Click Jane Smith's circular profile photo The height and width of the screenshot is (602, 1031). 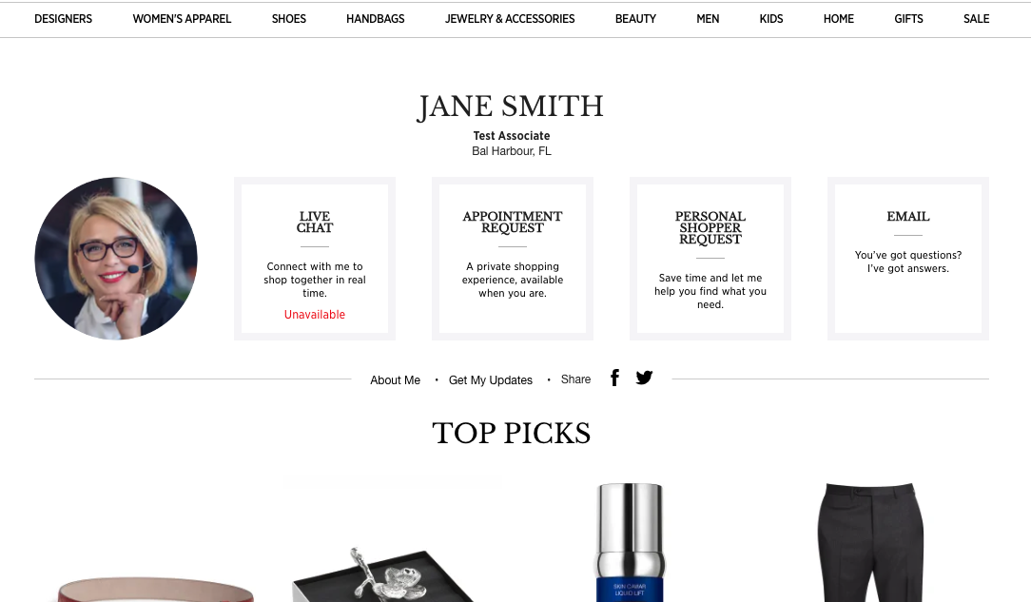(x=116, y=259)
